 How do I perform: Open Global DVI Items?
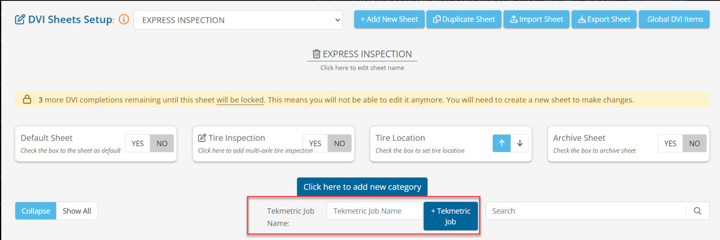tap(674, 19)
